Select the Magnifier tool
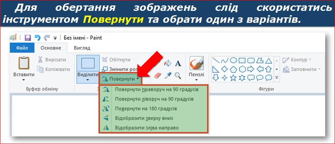The image size is (335, 144). (178, 75)
